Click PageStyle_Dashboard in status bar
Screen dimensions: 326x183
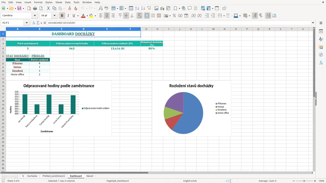[118, 181]
